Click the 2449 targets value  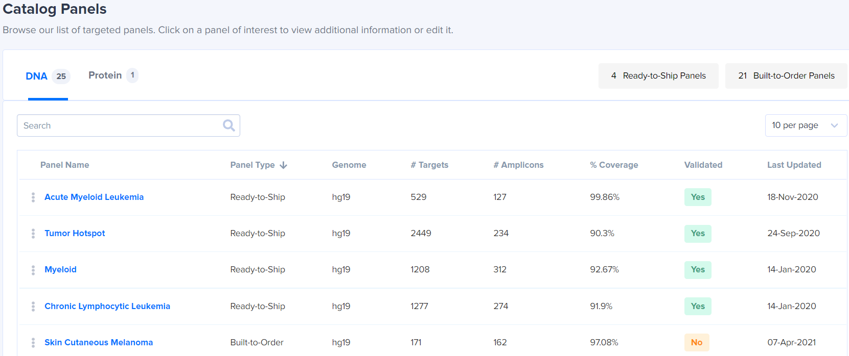pos(421,234)
